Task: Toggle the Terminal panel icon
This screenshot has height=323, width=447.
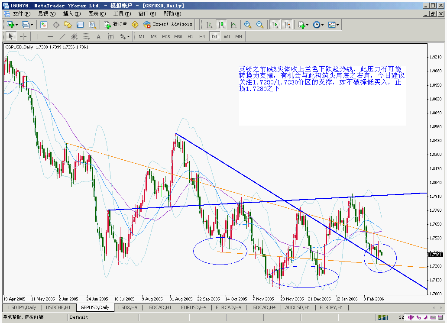Action: (80, 25)
